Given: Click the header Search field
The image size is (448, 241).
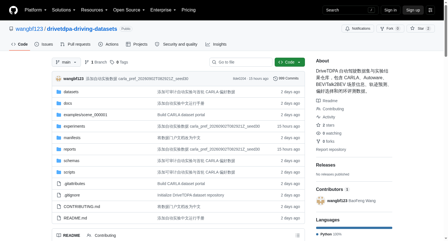Looking at the screenshot, I should pyautogui.click(x=350, y=10).
